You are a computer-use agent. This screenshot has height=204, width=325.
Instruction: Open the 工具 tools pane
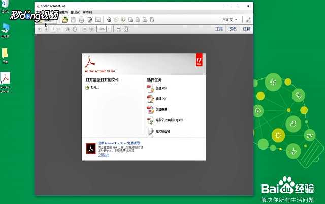point(219,29)
